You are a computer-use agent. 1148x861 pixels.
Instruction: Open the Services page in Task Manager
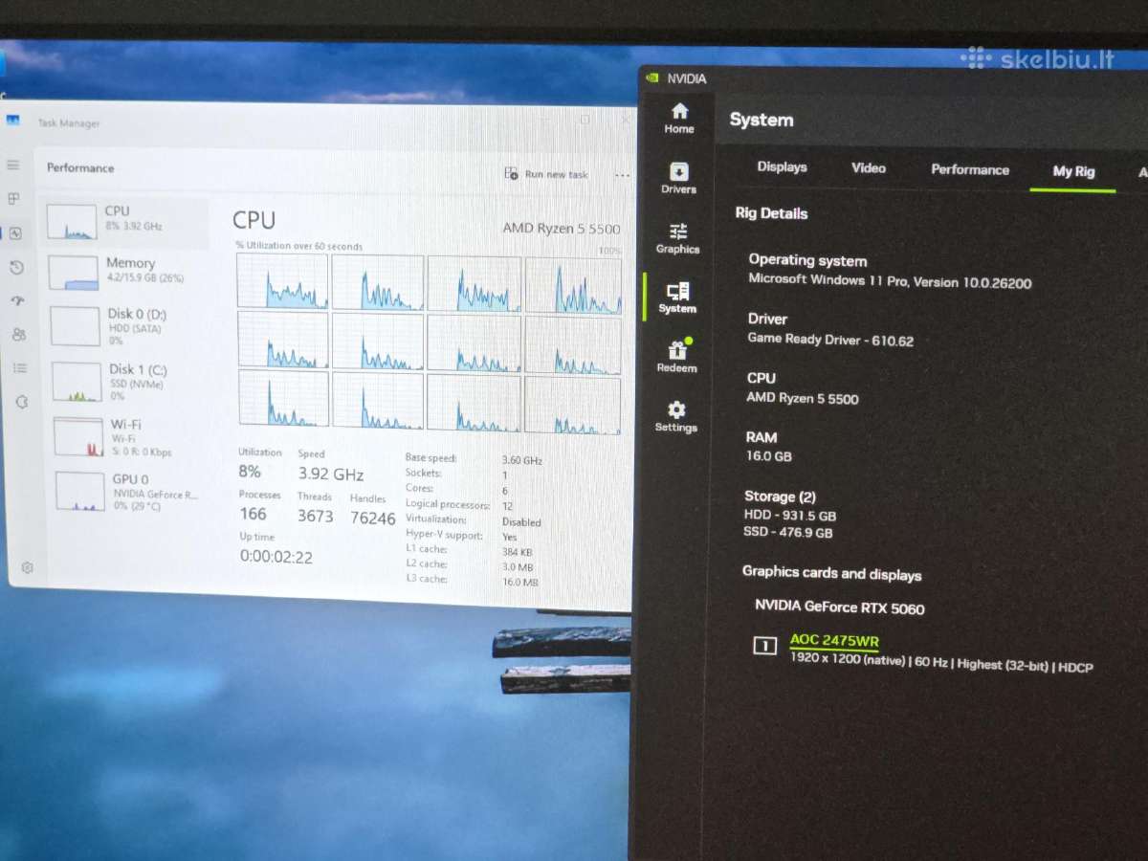(x=21, y=402)
